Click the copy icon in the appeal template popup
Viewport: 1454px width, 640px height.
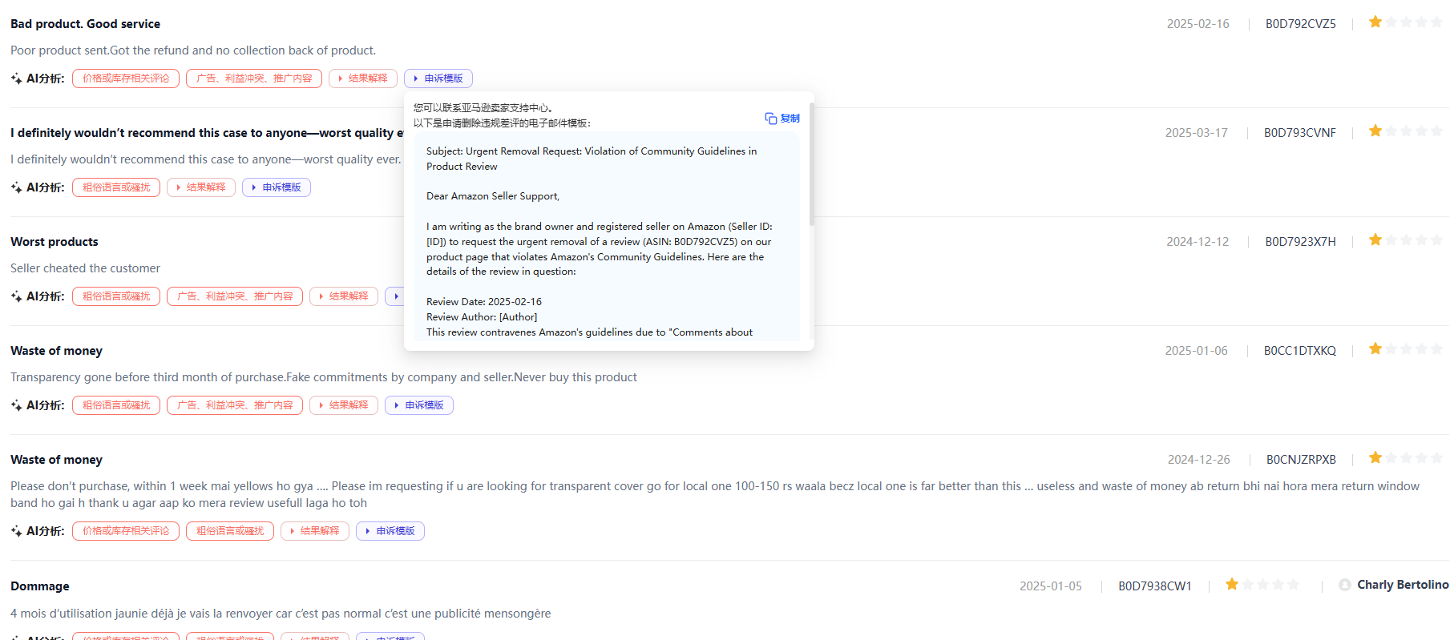click(770, 119)
